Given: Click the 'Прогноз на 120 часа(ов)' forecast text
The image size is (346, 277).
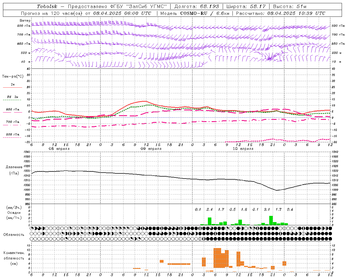Looking at the screenshot, I should 52,13.
